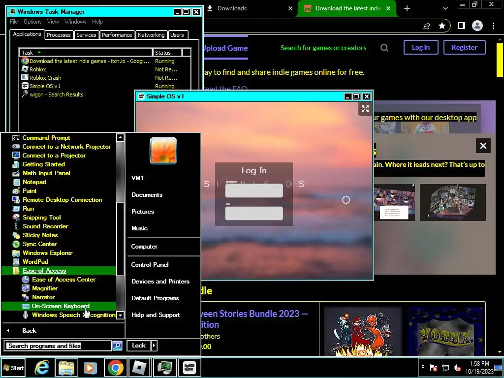The image size is (504, 378).
Task: Open the Chrome profile avatar
Action: (x=477, y=26)
